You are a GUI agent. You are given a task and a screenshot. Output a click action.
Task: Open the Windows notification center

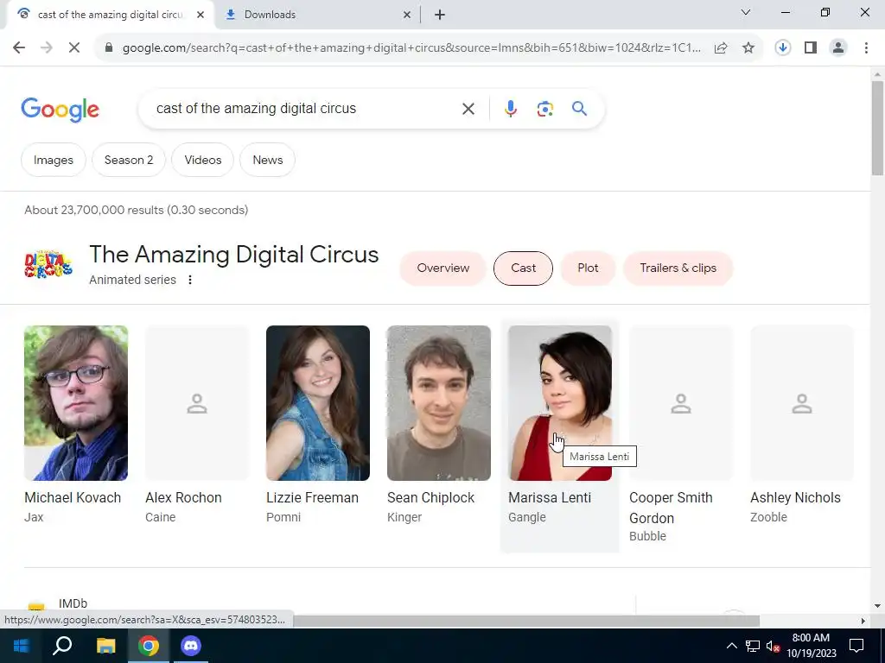pos(856,646)
